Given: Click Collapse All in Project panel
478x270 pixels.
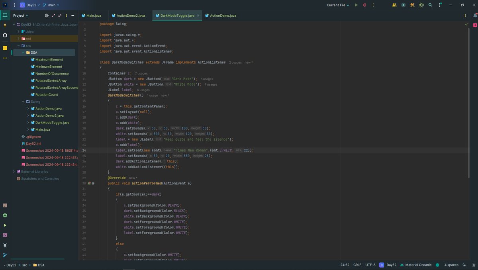Looking at the screenshot, I should 60,16.
